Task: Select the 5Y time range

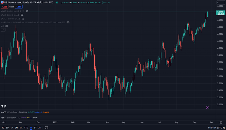Action: [35, 128]
